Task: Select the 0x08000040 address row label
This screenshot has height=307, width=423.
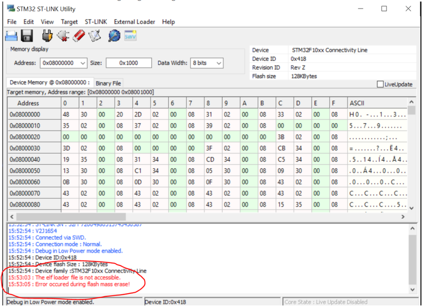Action: [x=34, y=160]
